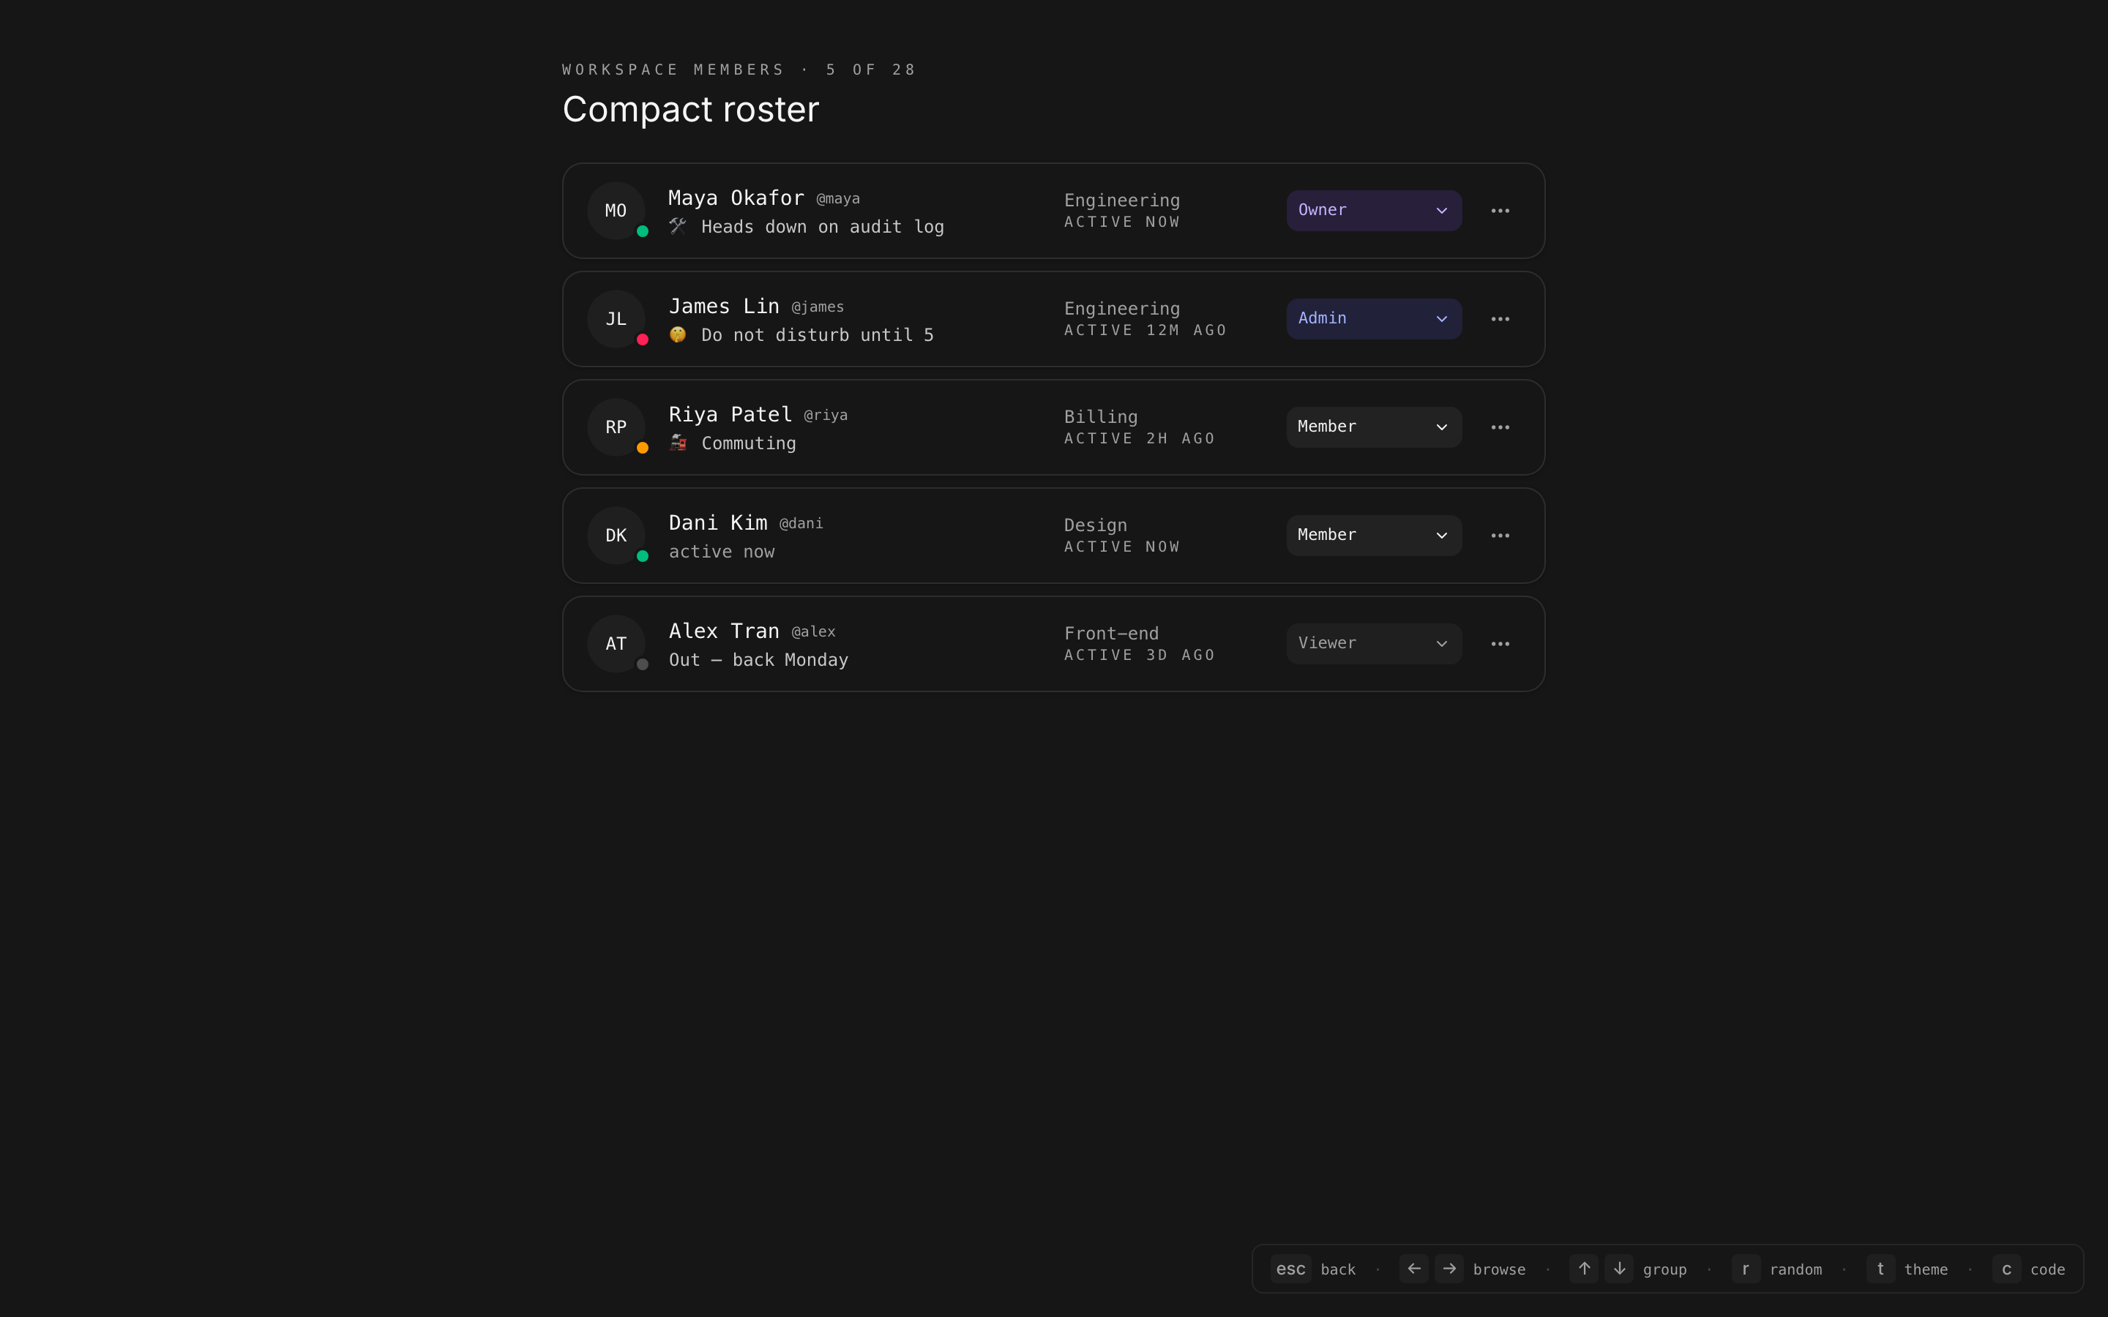Select the @james handle link

[817, 307]
